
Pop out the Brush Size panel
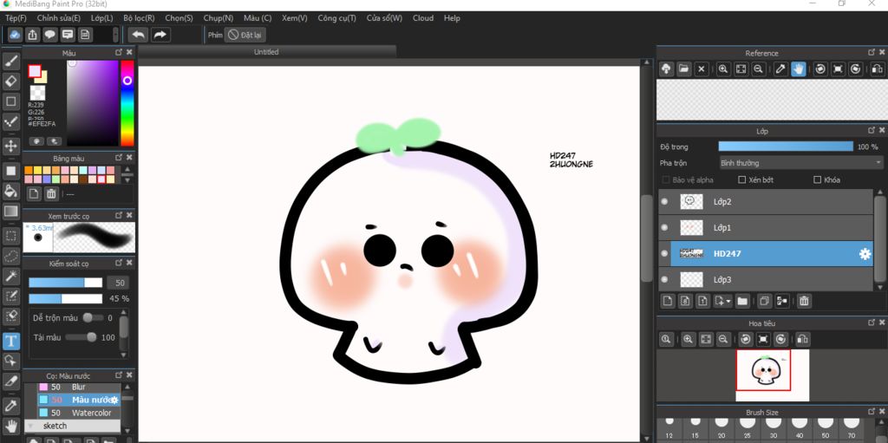pyautogui.click(x=872, y=412)
